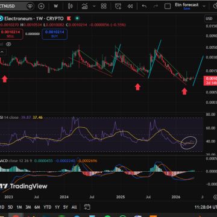Image resolution: width=217 pixels, height=217 pixels.
Task: Click the 60.00 level on RSI scale
Action: 210,128
